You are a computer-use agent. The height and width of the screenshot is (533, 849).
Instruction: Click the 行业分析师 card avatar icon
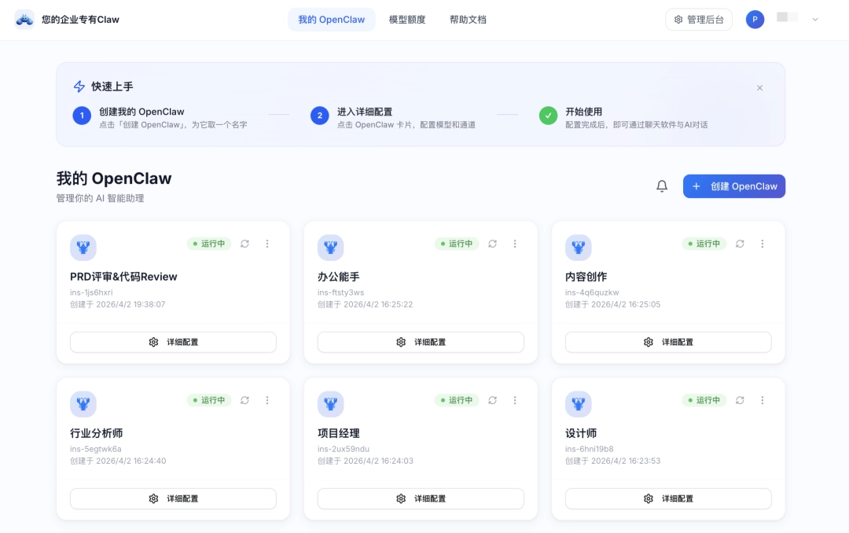point(83,403)
